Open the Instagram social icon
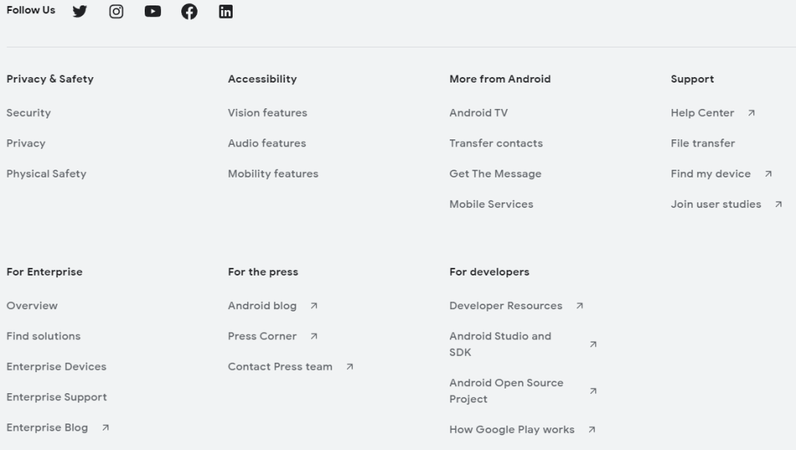The height and width of the screenshot is (450, 796). [x=116, y=12]
